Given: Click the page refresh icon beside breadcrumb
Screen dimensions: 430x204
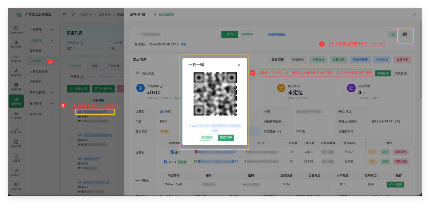Looking at the screenshot, I should (x=74, y=14).
